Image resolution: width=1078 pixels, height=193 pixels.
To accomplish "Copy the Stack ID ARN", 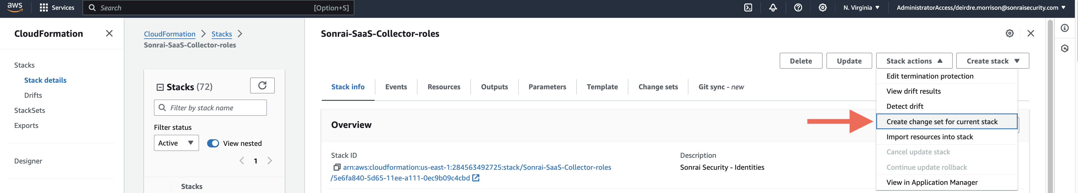I will pos(337,167).
